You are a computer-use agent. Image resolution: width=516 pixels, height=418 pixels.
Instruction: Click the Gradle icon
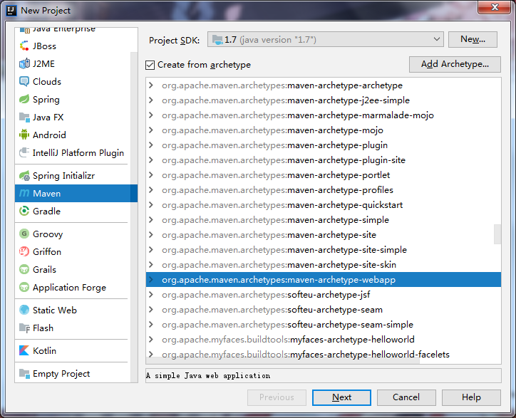pos(24,211)
